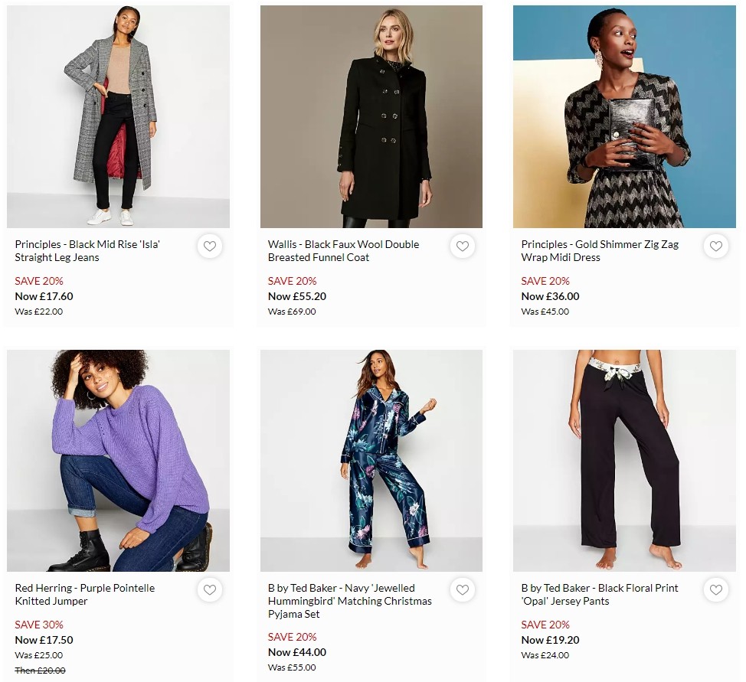Screen dimensions: 746x682
Task: Add the 'Isla' Straight Leg Jeans to wishlist
Action: click(209, 246)
